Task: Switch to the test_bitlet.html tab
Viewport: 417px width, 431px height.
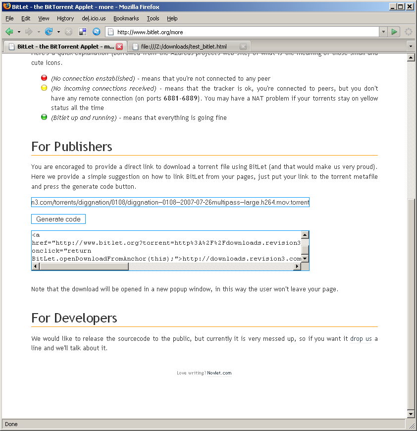Action: click(189, 47)
